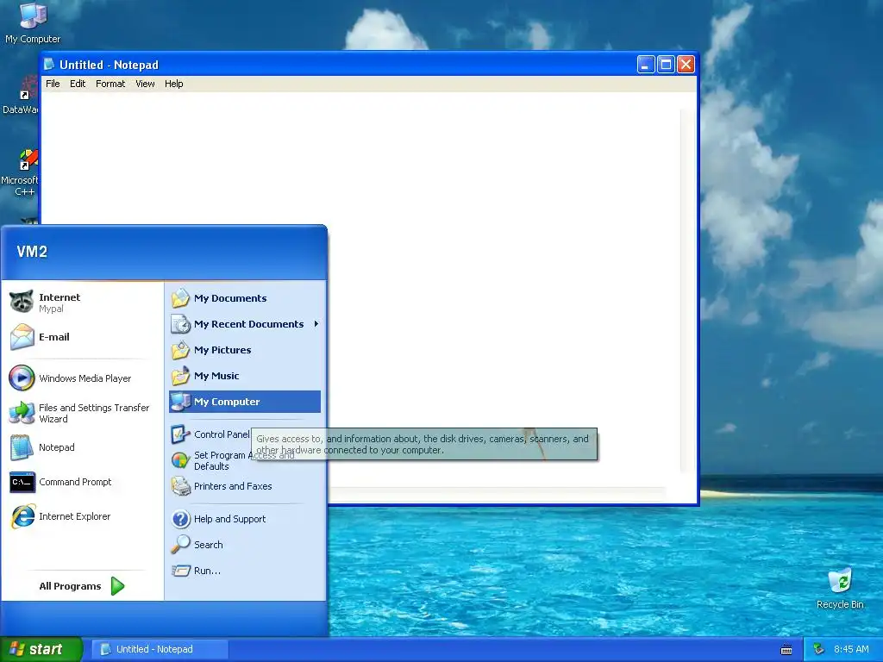Click All Programs label
The width and height of the screenshot is (883, 662).
tap(70, 586)
